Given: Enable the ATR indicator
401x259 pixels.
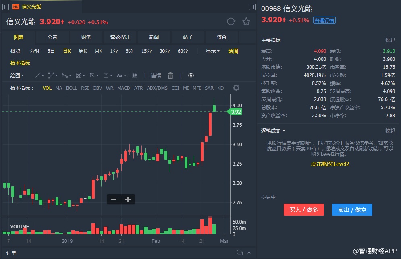Looking at the screenshot, I should tap(138, 88).
